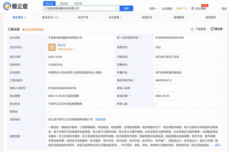Click the credit code 91330205MAD2H94728 beside 统一社会信用代码
The image size is (229, 152).
[x=169, y=38]
